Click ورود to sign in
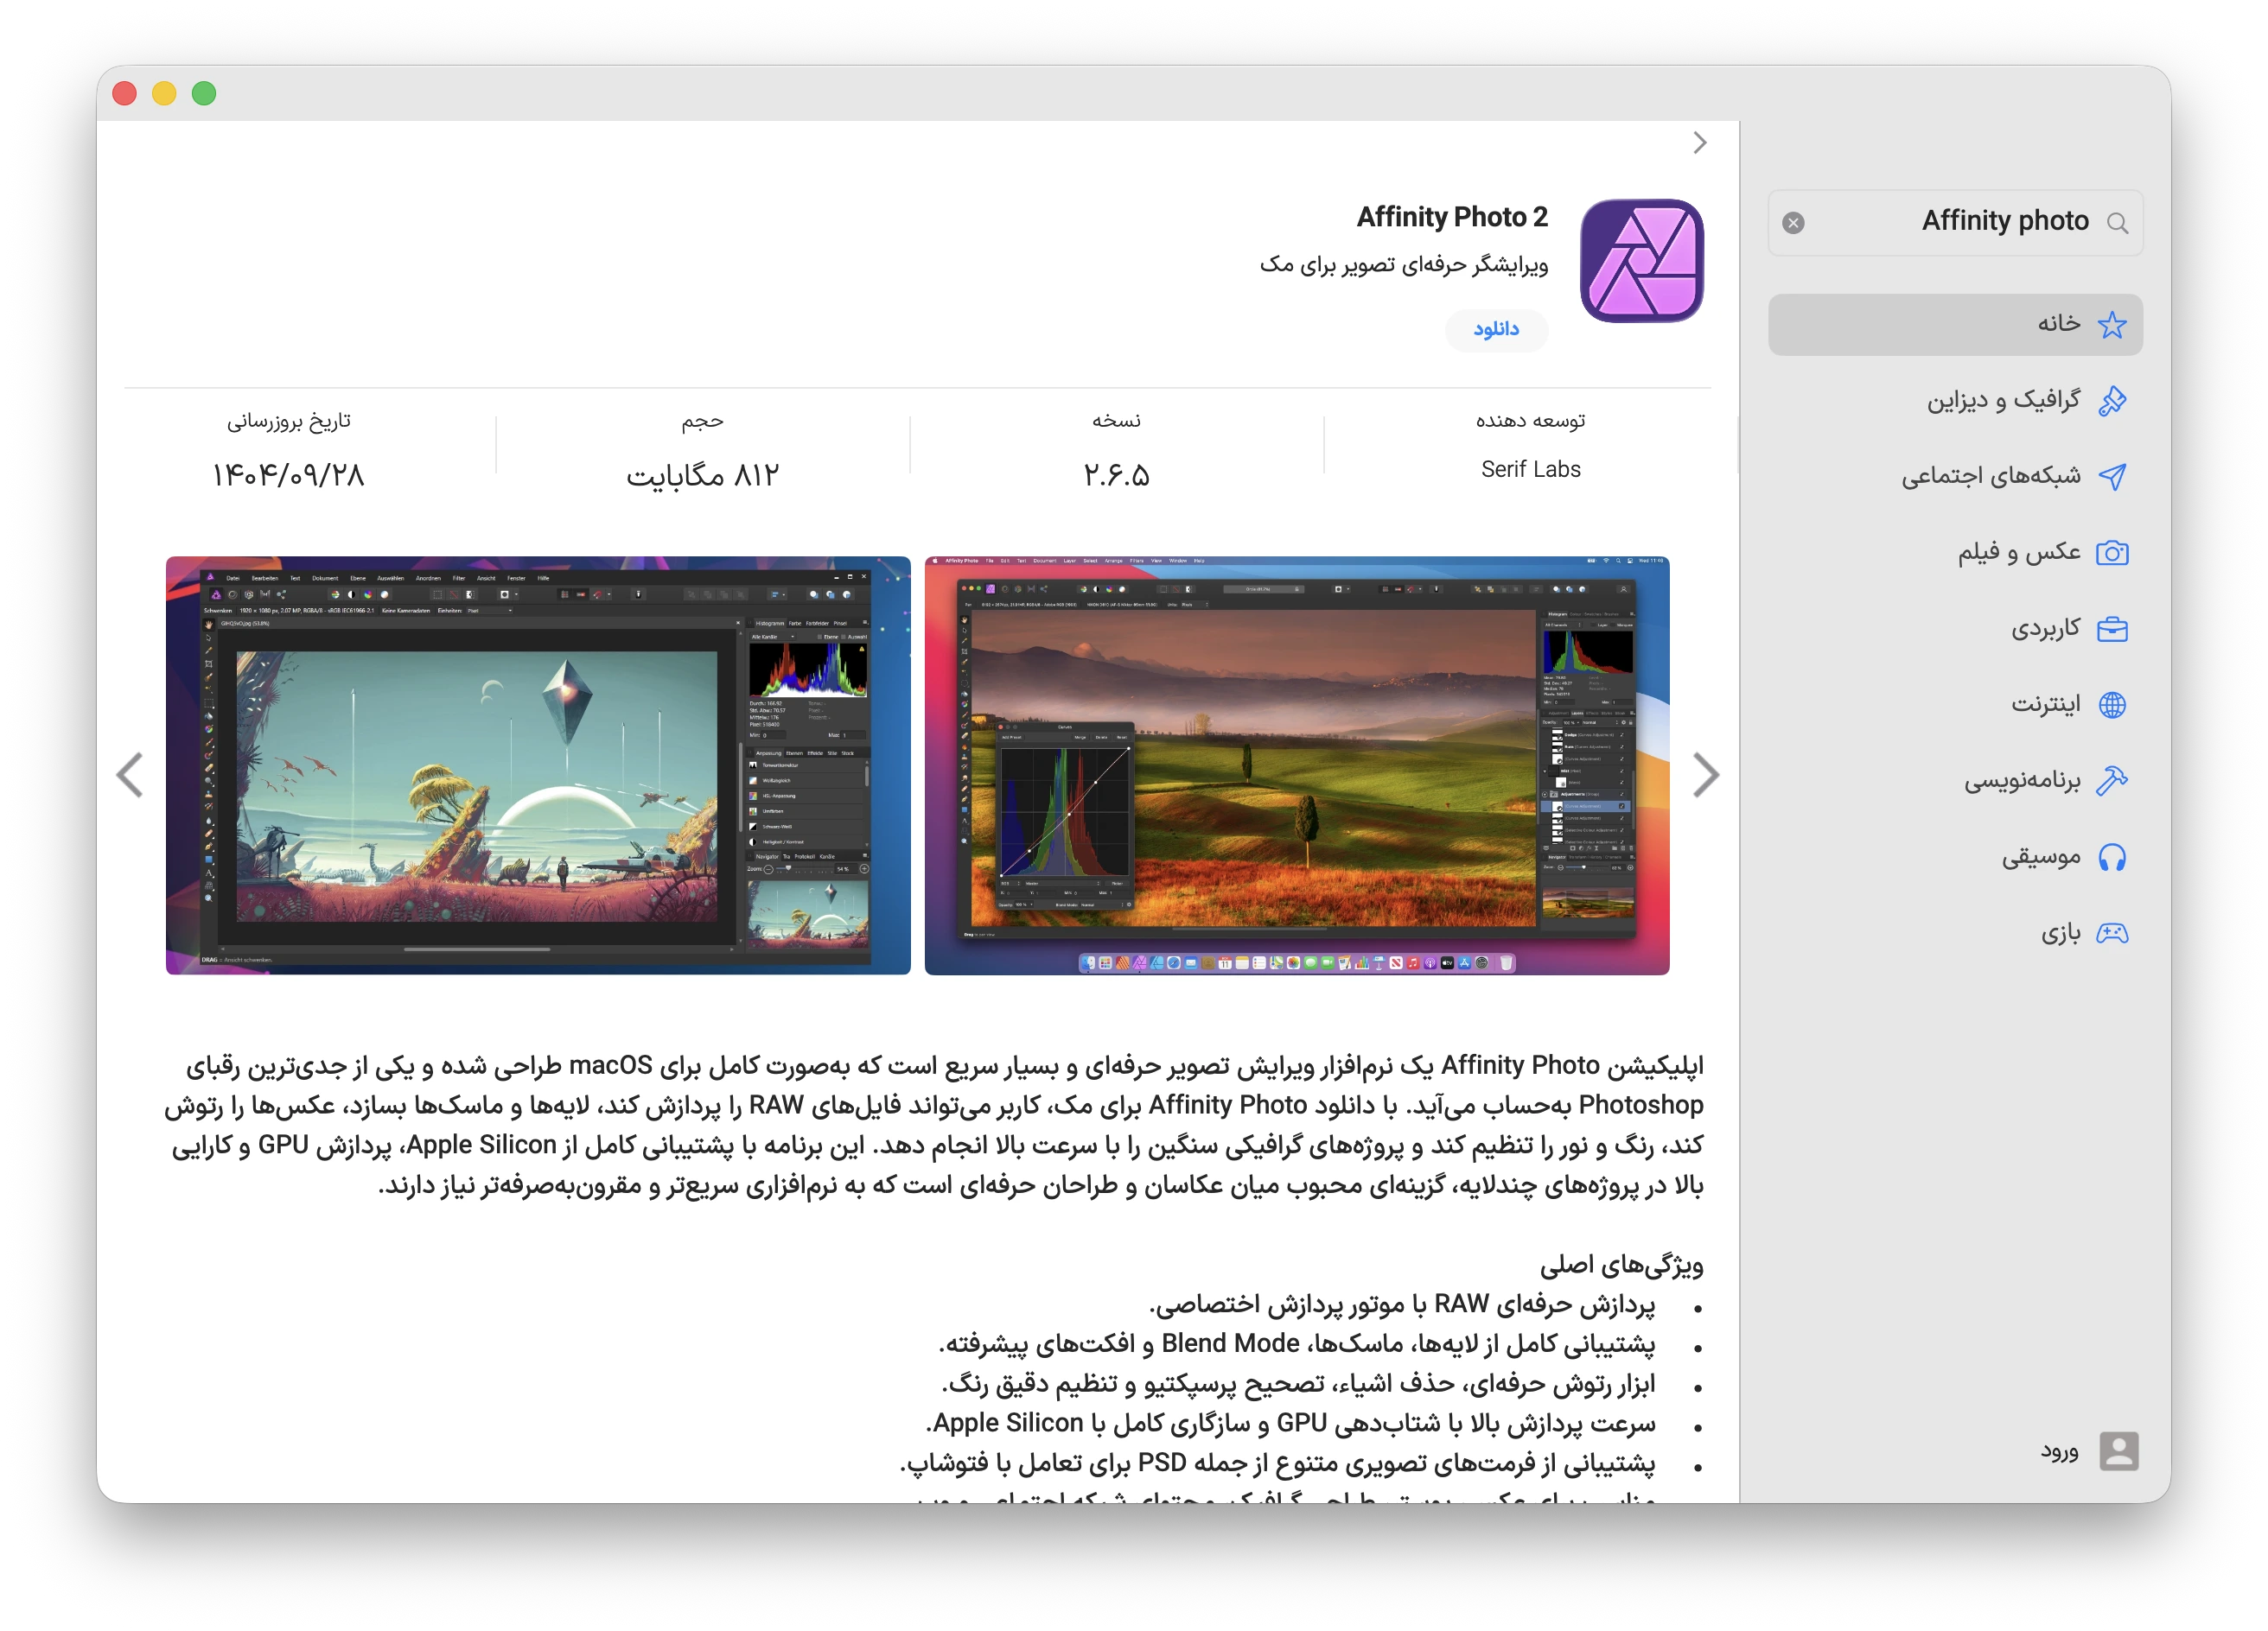The width and height of the screenshot is (2268, 1631). tap(2060, 1452)
